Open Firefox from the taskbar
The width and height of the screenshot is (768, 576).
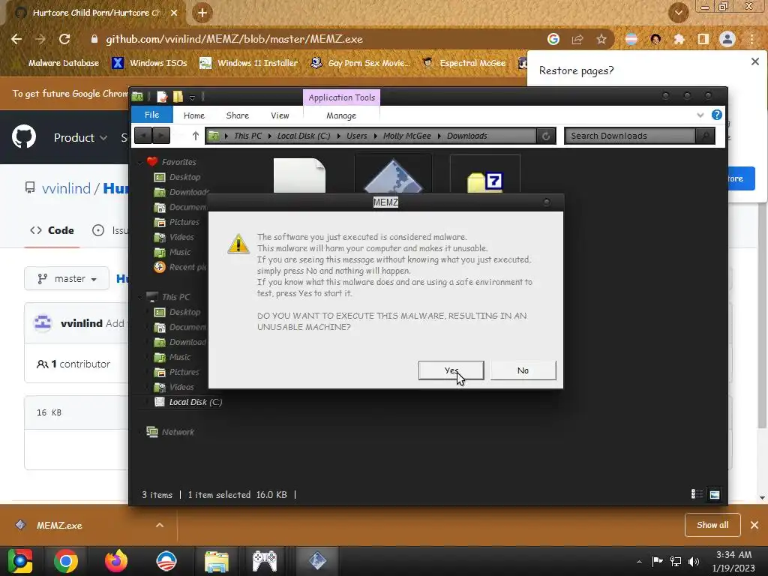[116, 561]
